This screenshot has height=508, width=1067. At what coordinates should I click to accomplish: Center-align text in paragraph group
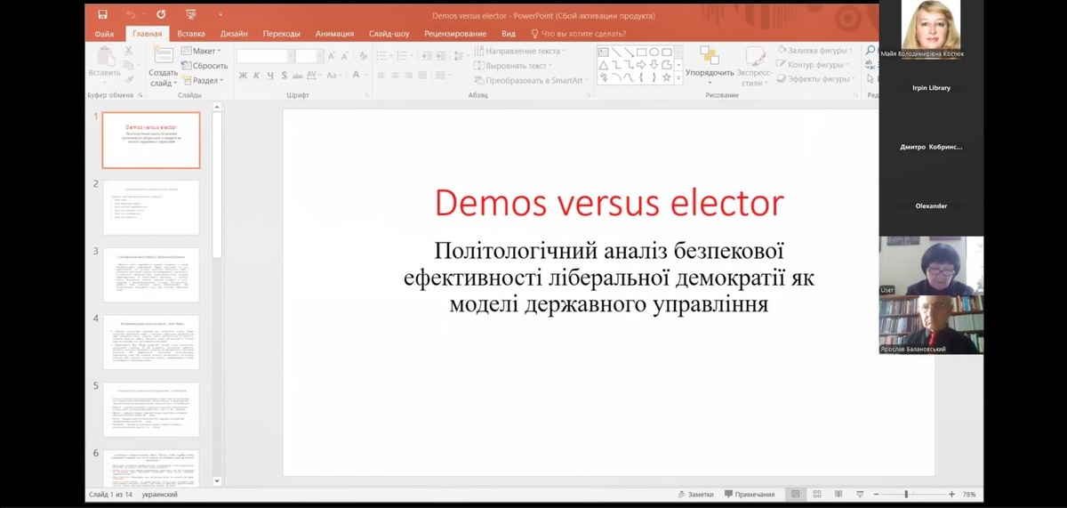(x=395, y=75)
